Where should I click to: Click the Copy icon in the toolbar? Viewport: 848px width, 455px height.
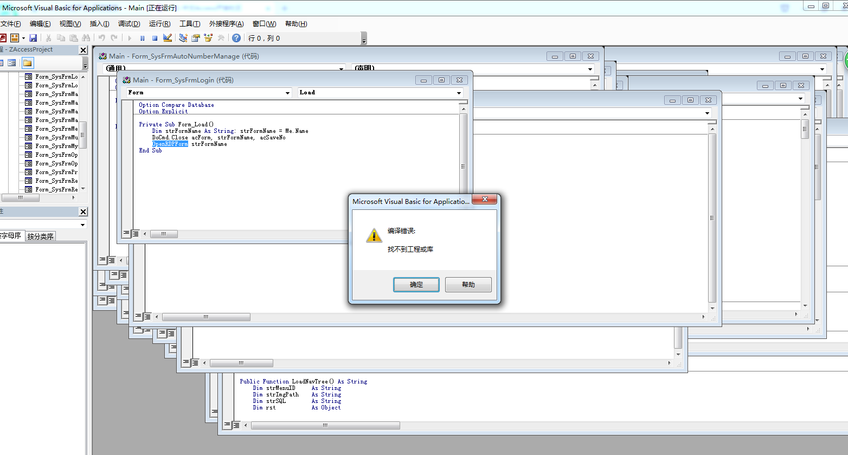(61, 38)
